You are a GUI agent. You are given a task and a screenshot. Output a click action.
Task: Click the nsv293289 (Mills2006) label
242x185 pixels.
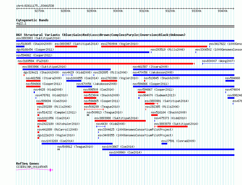click(54, 107)
